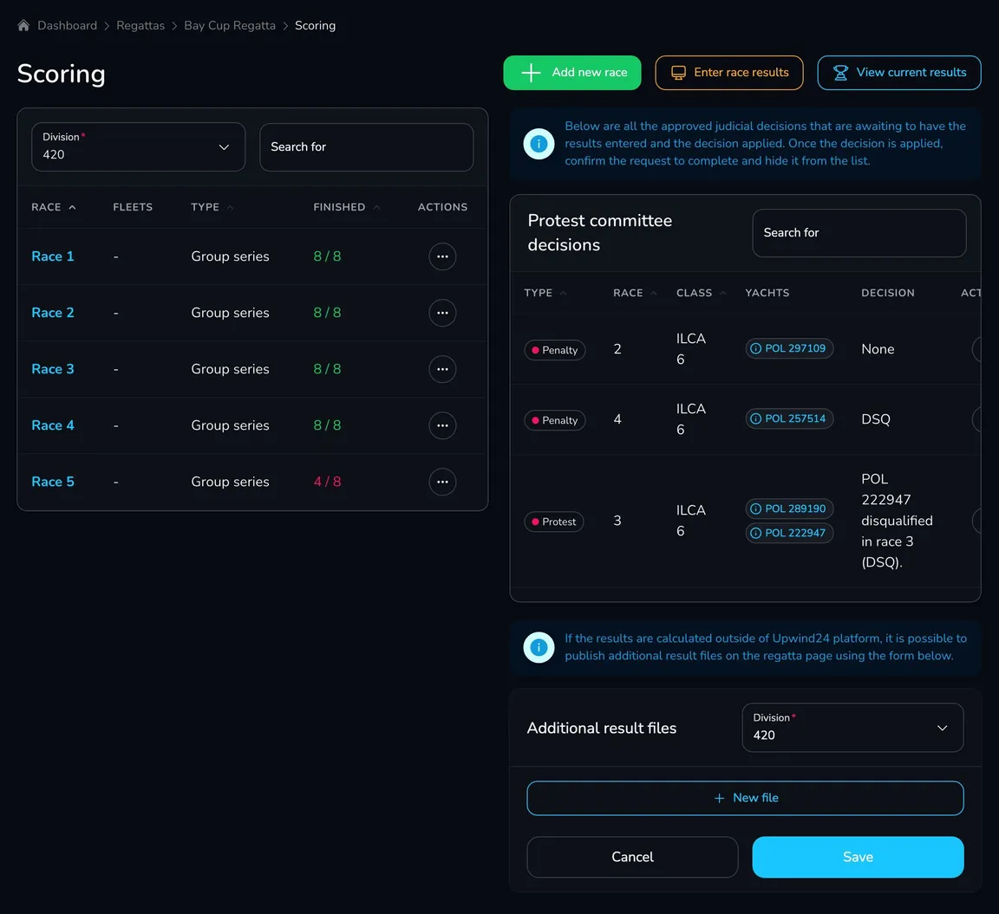Click info icon on POL 222947 chip
This screenshot has width=999, height=914.
point(755,533)
